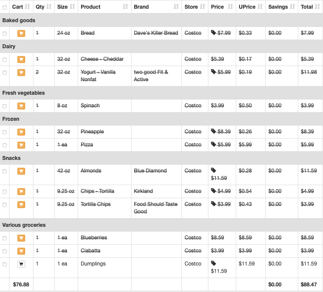The height and width of the screenshot is (292, 323).
Task: Select the checkbox for Dumplings row
Action: [x=4, y=264]
